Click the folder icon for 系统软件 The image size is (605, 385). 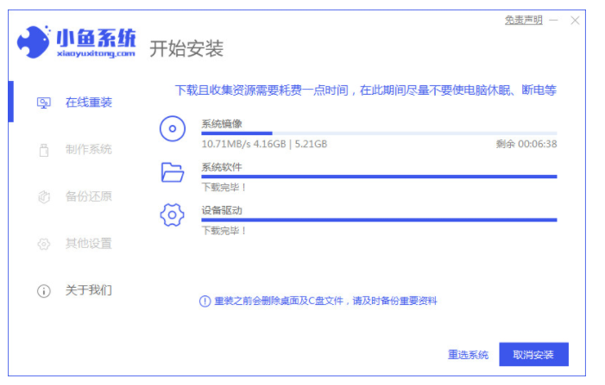pyautogui.click(x=173, y=172)
